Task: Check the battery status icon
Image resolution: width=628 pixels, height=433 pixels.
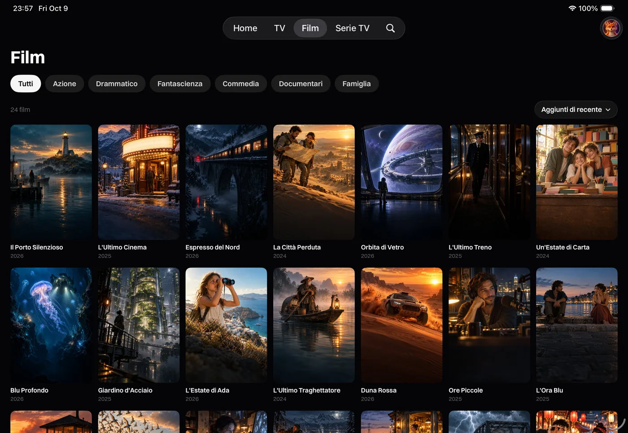Action: (607, 9)
